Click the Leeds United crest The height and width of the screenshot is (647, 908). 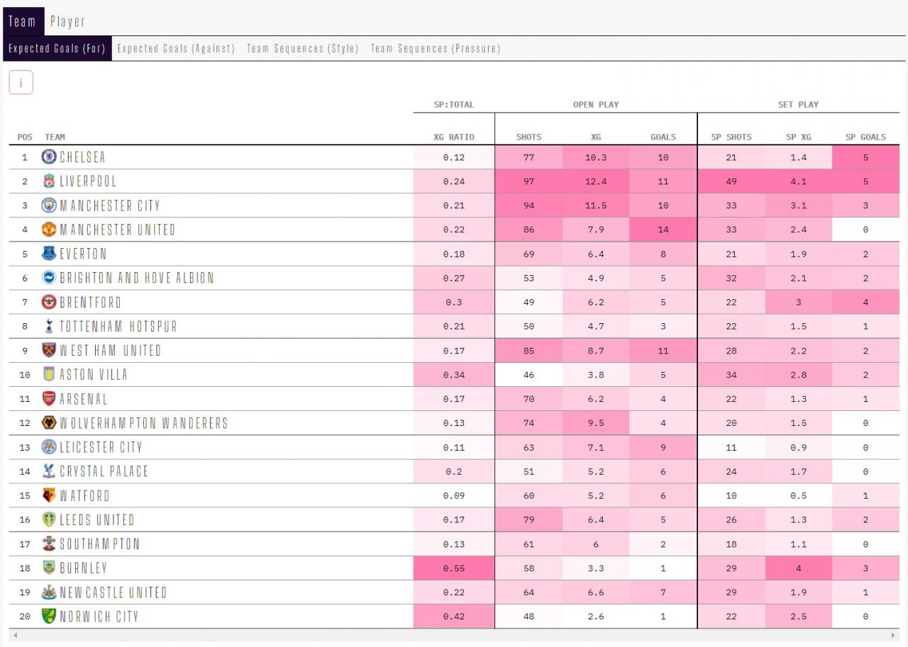tap(48, 519)
